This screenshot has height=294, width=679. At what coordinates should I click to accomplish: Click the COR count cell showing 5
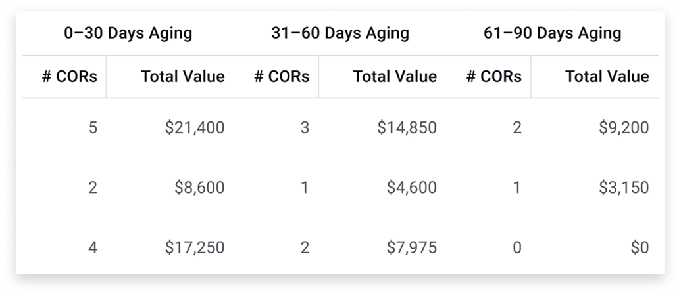92,127
